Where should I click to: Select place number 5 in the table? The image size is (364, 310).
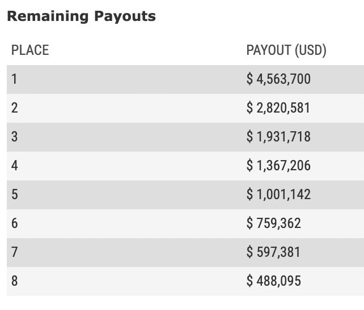(15, 195)
